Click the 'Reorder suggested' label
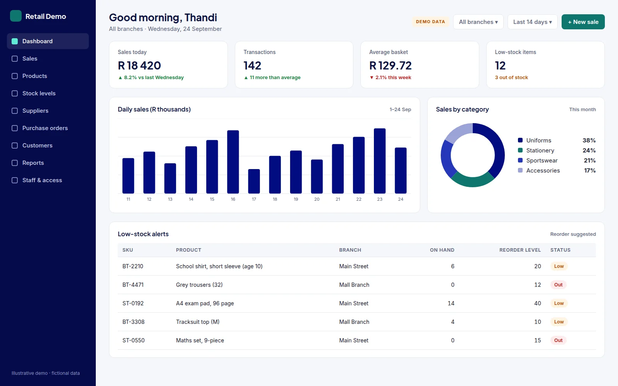618x386 pixels. (573, 234)
